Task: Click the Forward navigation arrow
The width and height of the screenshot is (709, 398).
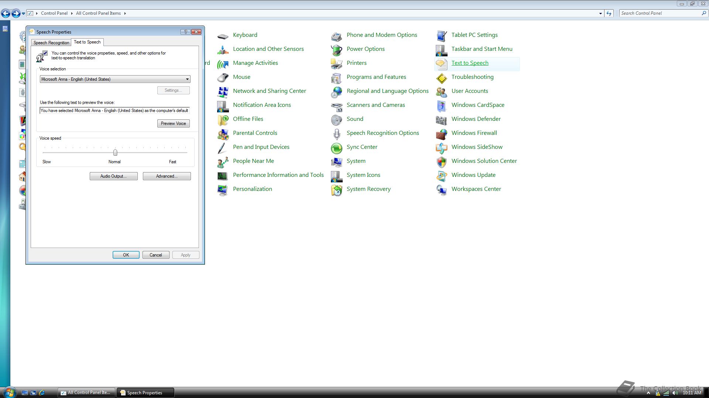Action: 16,14
